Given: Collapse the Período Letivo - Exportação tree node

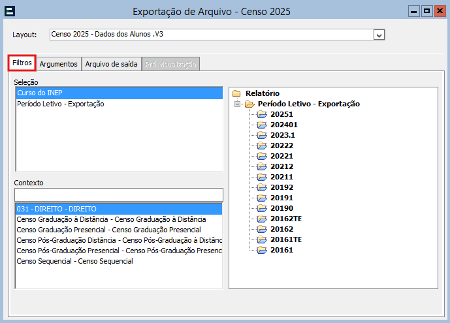Looking at the screenshot, I should (237, 104).
